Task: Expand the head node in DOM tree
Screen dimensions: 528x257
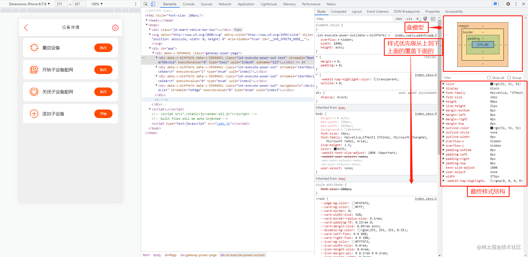Action: [x=147, y=20]
